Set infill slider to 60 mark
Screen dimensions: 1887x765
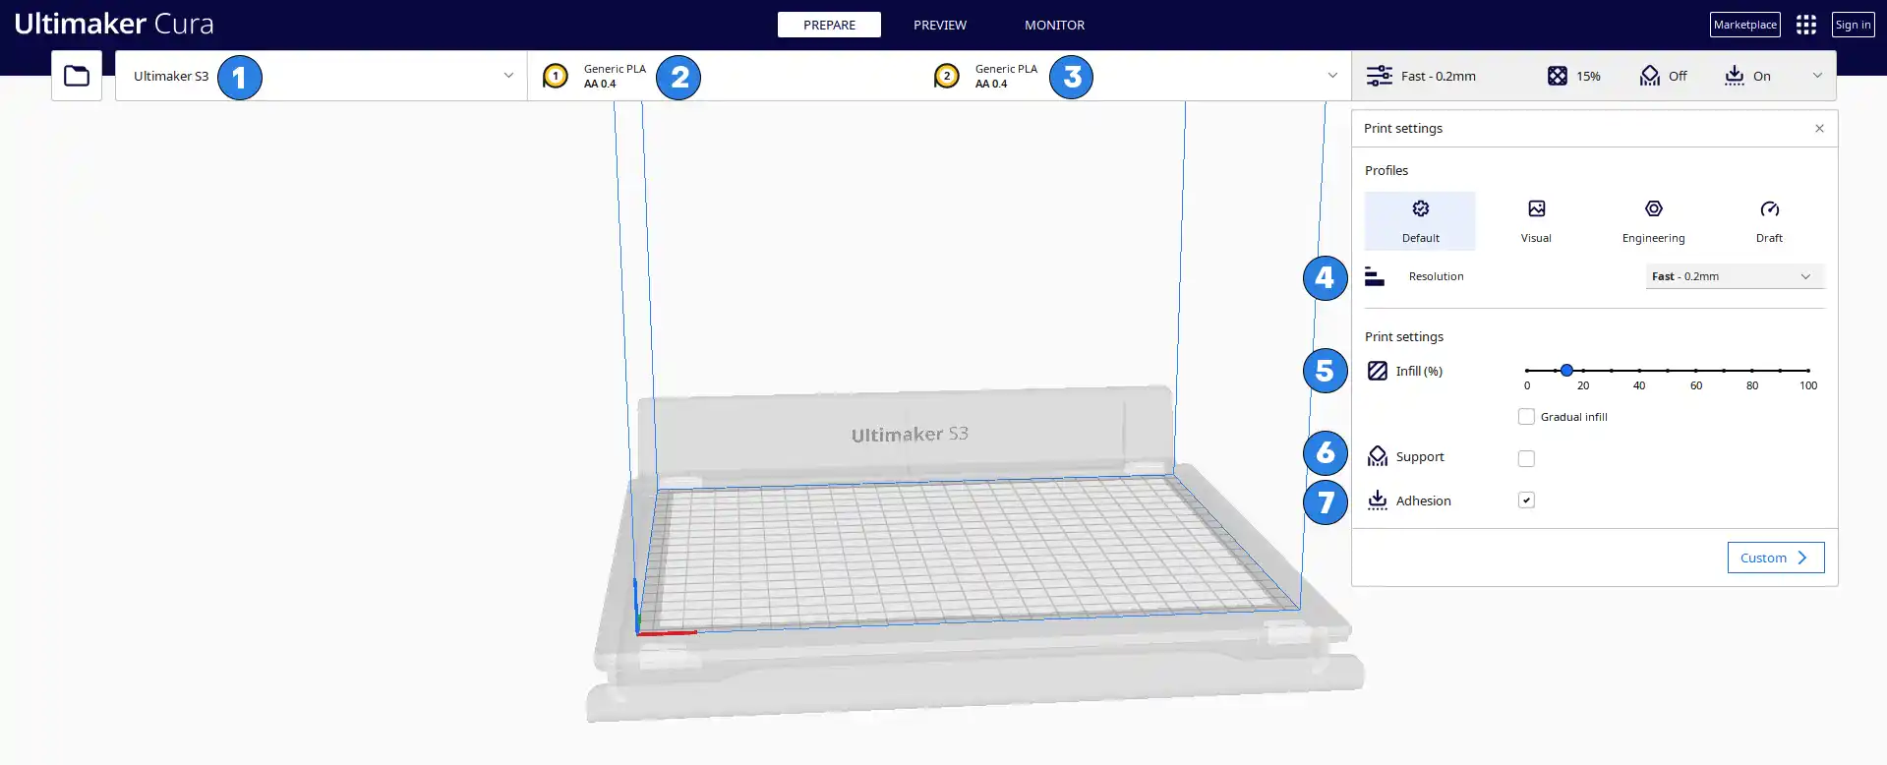coord(1695,371)
